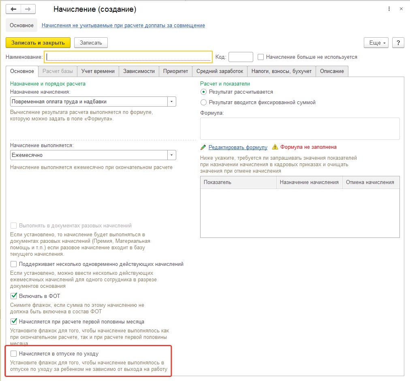This screenshot has width=410, height=381.
Task: Click the Записать и закрыть button
Action: tap(38, 43)
